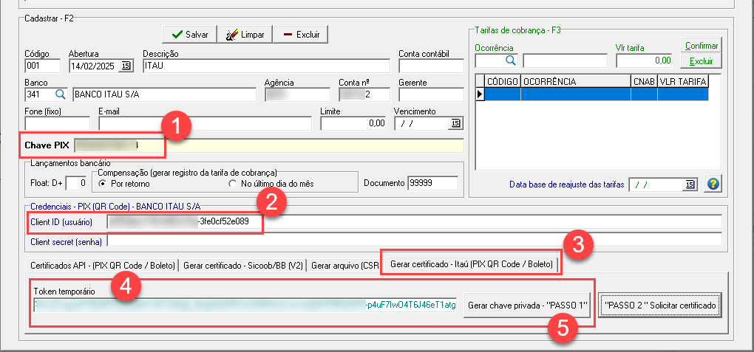Remove the tariff using the tarifas Excluir button

tap(702, 61)
